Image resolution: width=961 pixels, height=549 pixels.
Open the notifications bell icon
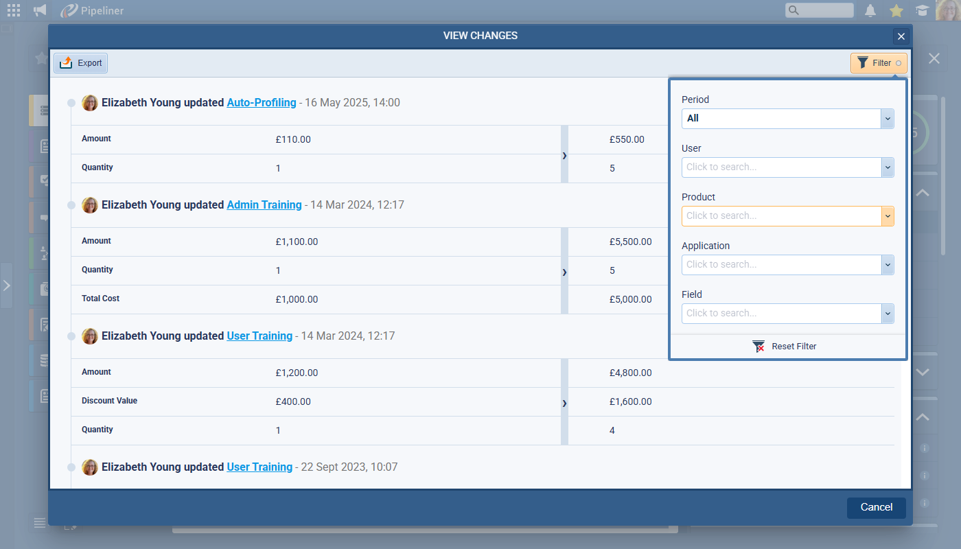pos(870,10)
